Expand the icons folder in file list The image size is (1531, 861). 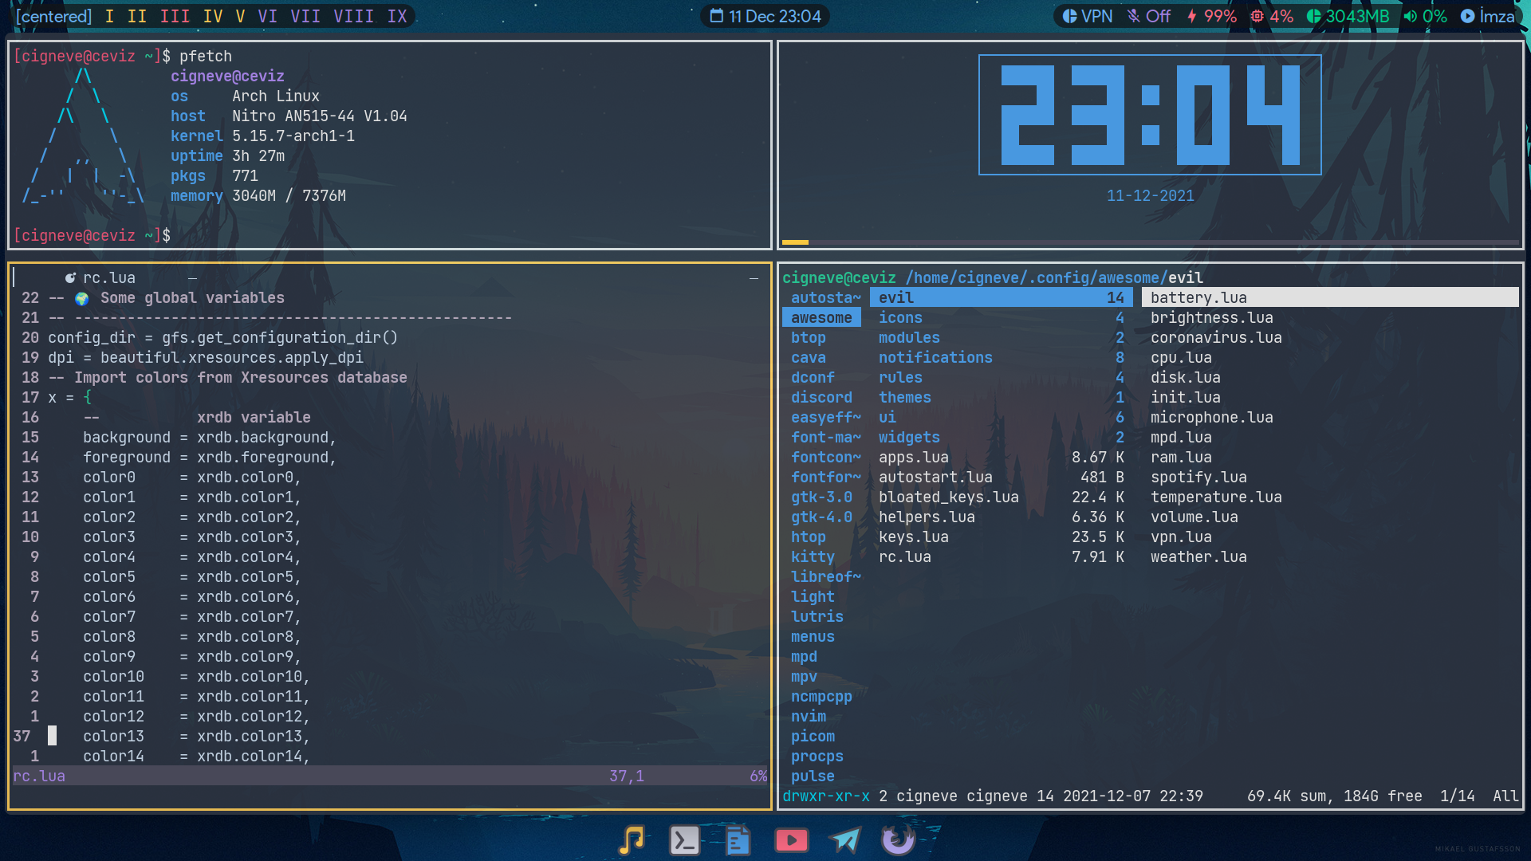[900, 317]
